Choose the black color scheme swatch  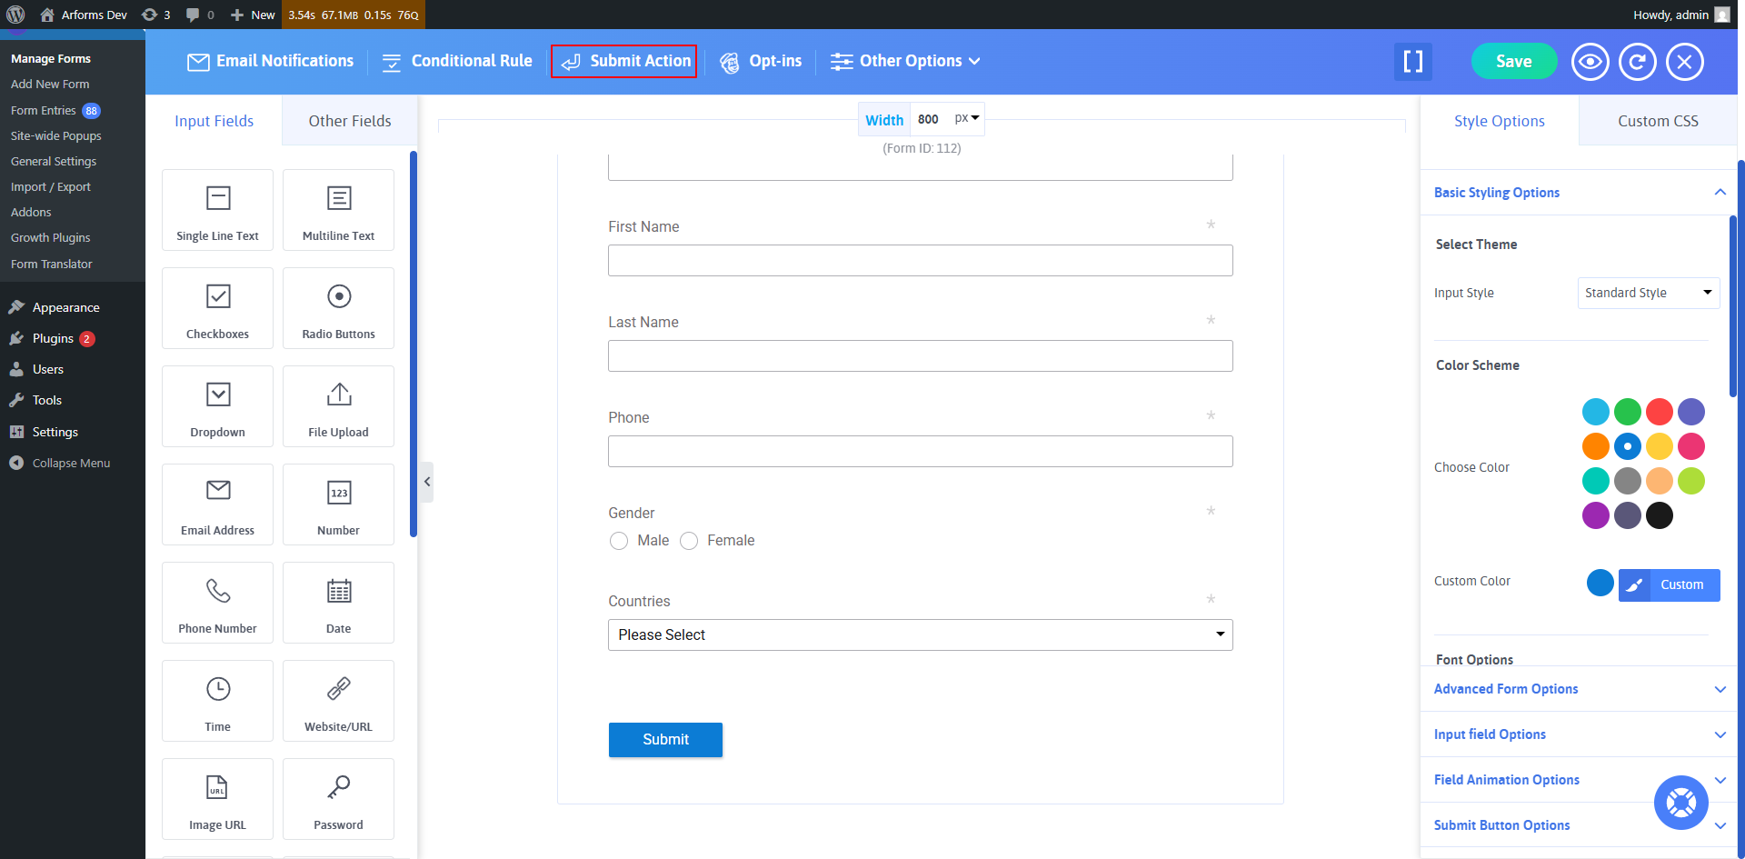coord(1660,515)
